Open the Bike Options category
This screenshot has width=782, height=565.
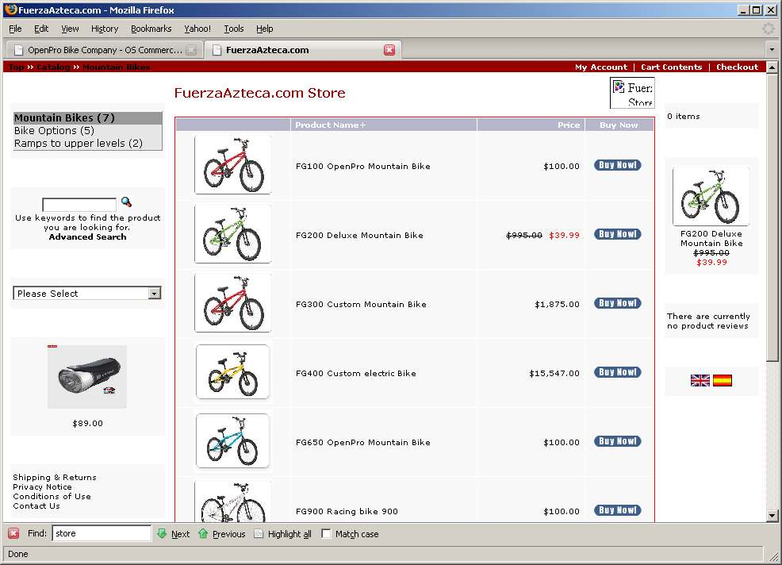tap(54, 131)
